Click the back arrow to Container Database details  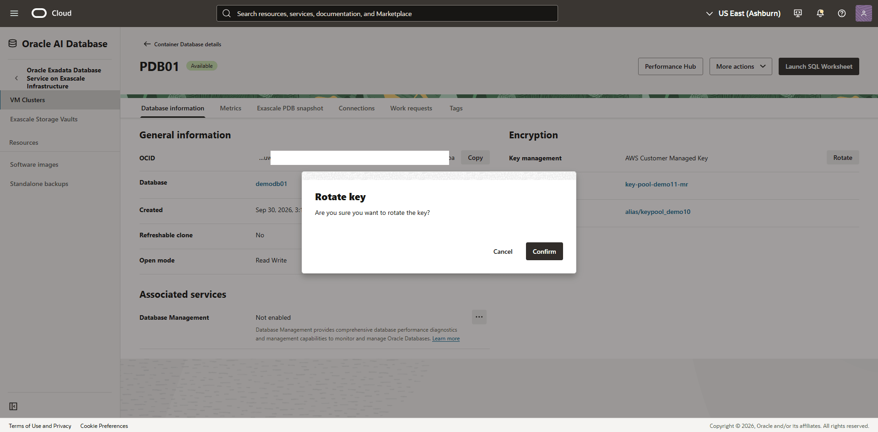[x=147, y=44]
